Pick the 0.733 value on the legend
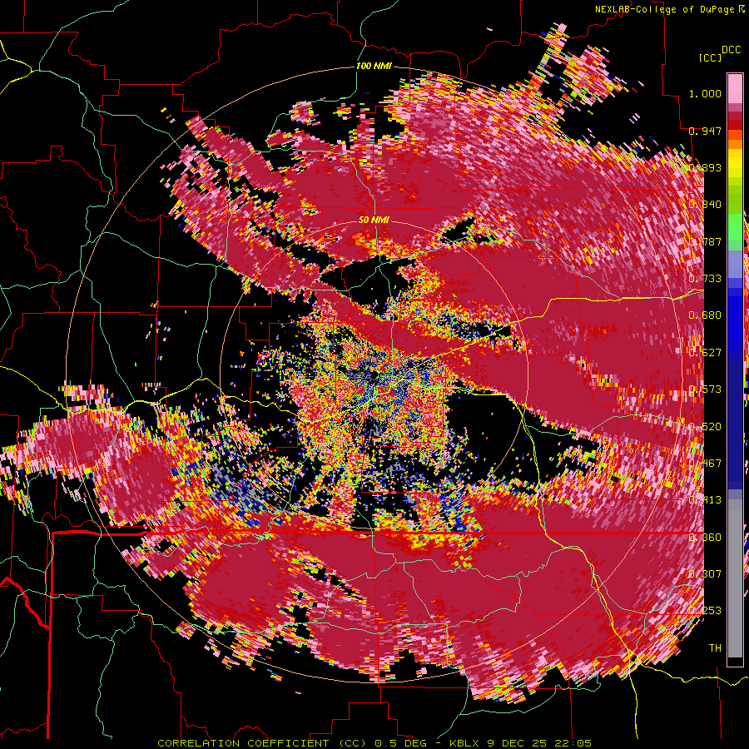The height and width of the screenshot is (749, 749). click(705, 279)
